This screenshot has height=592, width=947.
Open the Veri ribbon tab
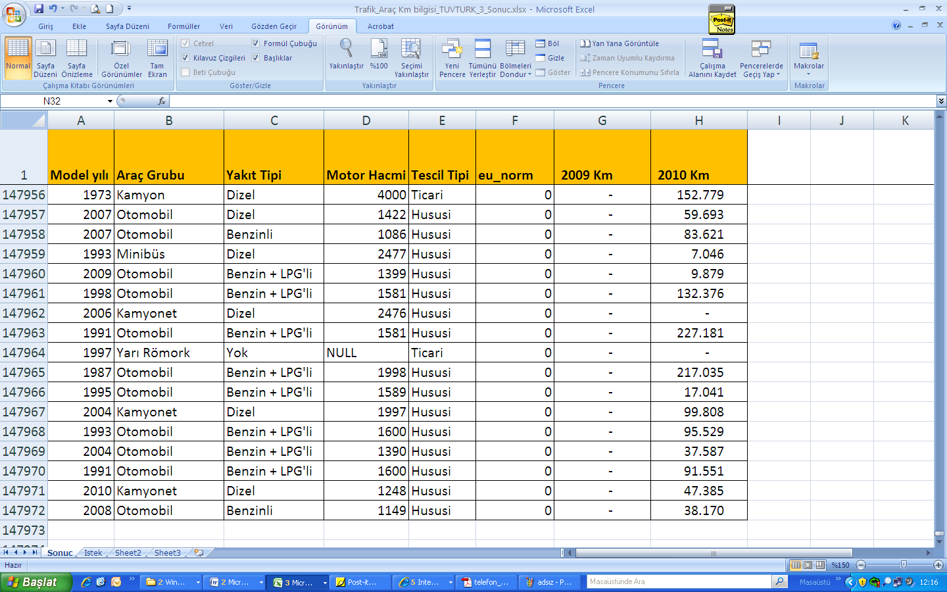click(x=226, y=26)
